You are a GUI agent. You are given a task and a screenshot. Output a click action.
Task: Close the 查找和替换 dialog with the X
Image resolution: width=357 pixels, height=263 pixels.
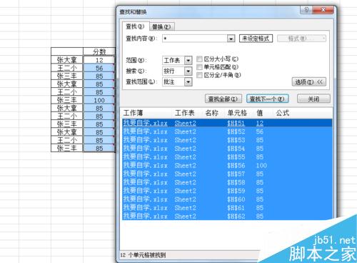(323, 10)
